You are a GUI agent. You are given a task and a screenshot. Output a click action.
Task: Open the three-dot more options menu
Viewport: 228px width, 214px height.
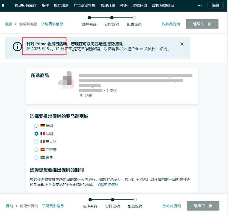pos(200,5)
